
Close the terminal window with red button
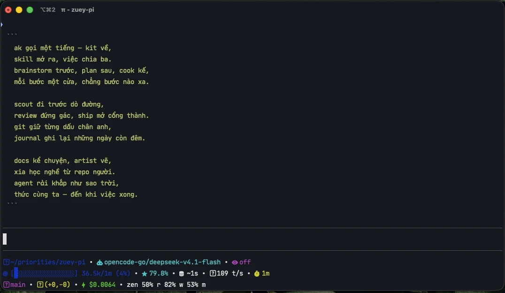[8, 10]
